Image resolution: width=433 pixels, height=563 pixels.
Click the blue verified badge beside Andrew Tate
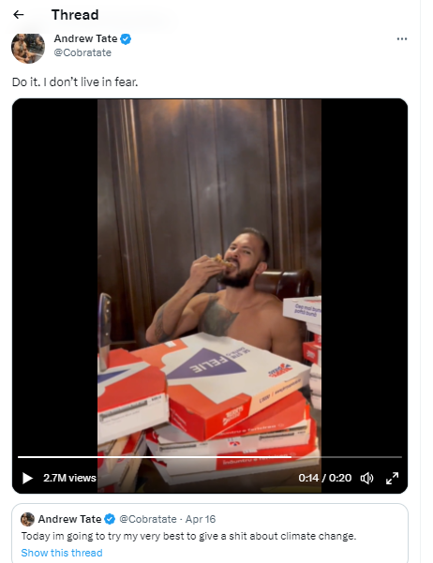coord(126,38)
